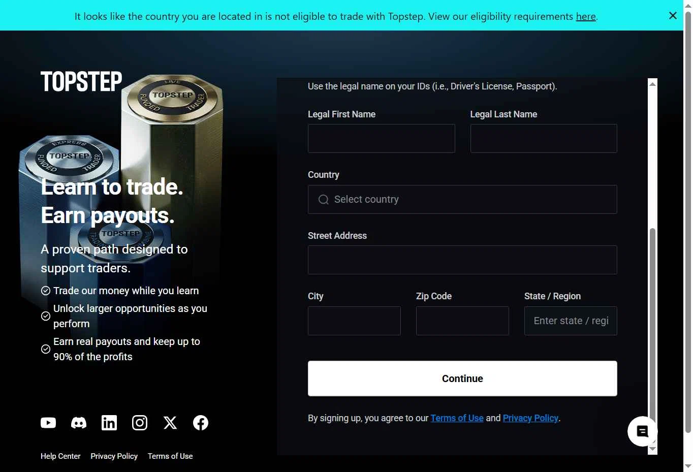
Task: Click the form's scroll up arrow
Action: click(653, 84)
